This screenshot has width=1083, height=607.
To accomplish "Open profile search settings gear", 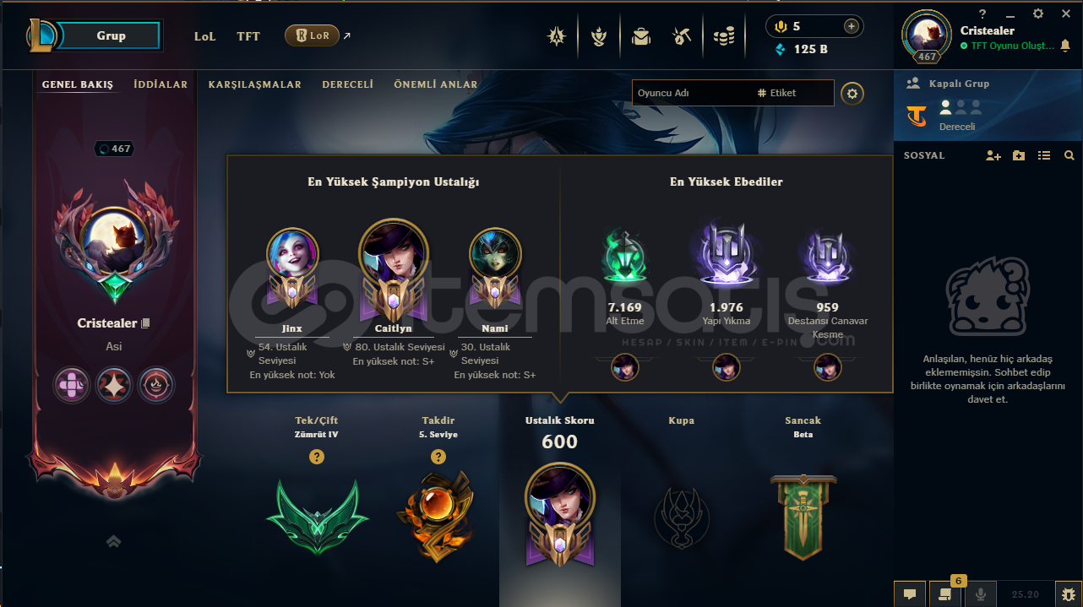I will (x=852, y=93).
